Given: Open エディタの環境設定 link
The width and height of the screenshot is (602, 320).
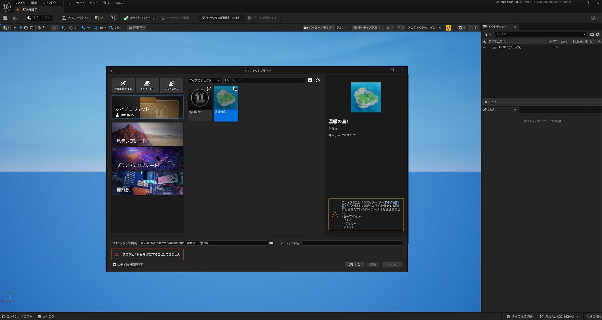Looking at the screenshot, I should tap(128, 265).
